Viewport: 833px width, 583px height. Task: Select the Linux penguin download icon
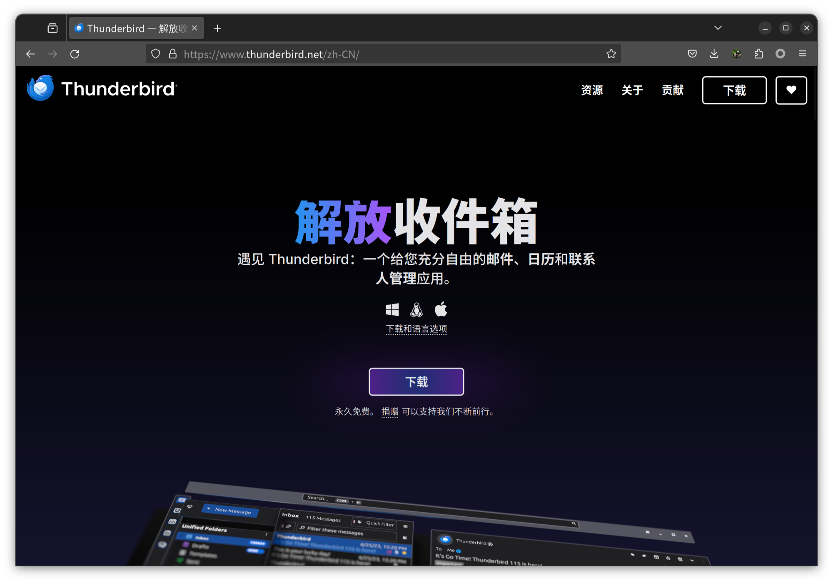coord(416,309)
